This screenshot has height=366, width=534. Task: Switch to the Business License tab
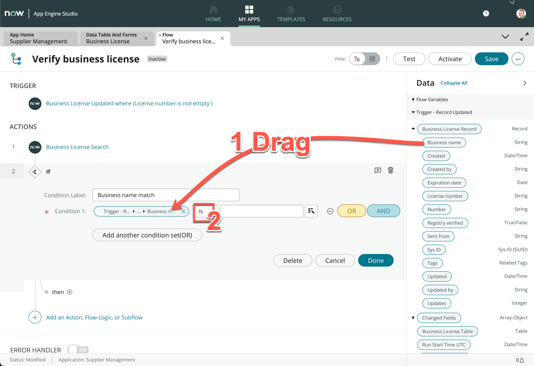click(111, 38)
